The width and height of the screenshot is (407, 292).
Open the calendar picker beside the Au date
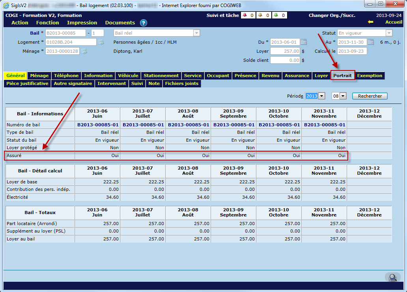coord(371,42)
